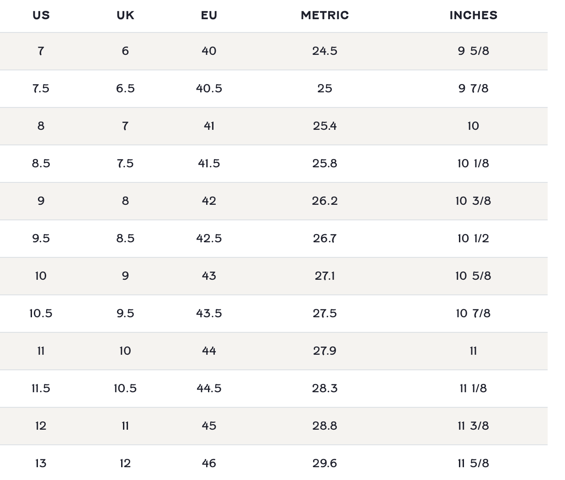Click the US column header
The image size is (565, 480).
(41, 15)
